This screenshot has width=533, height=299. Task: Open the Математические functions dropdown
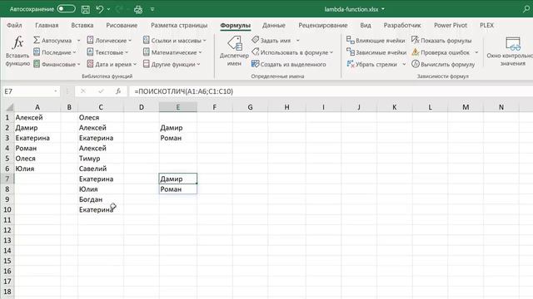tap(172, 52)
